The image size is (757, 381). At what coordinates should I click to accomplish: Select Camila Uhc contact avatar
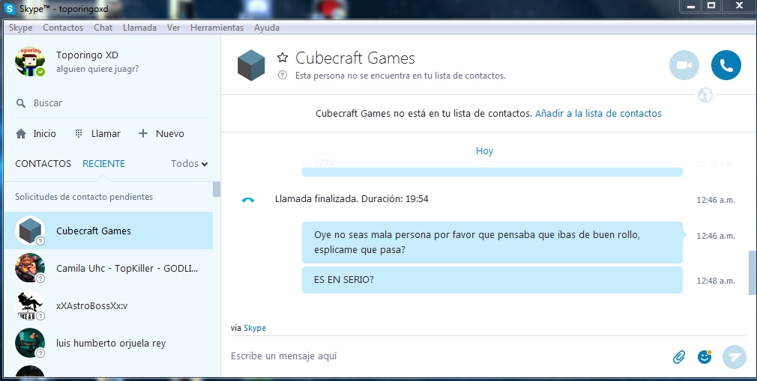(30, 268)
